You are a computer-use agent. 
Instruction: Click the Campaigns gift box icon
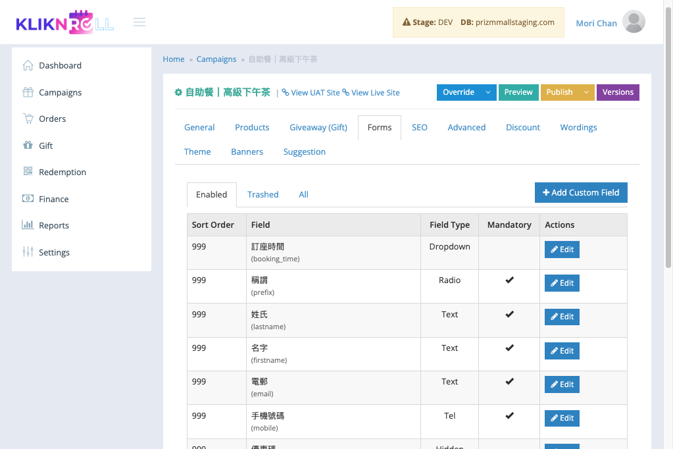[x=28, y=92]
